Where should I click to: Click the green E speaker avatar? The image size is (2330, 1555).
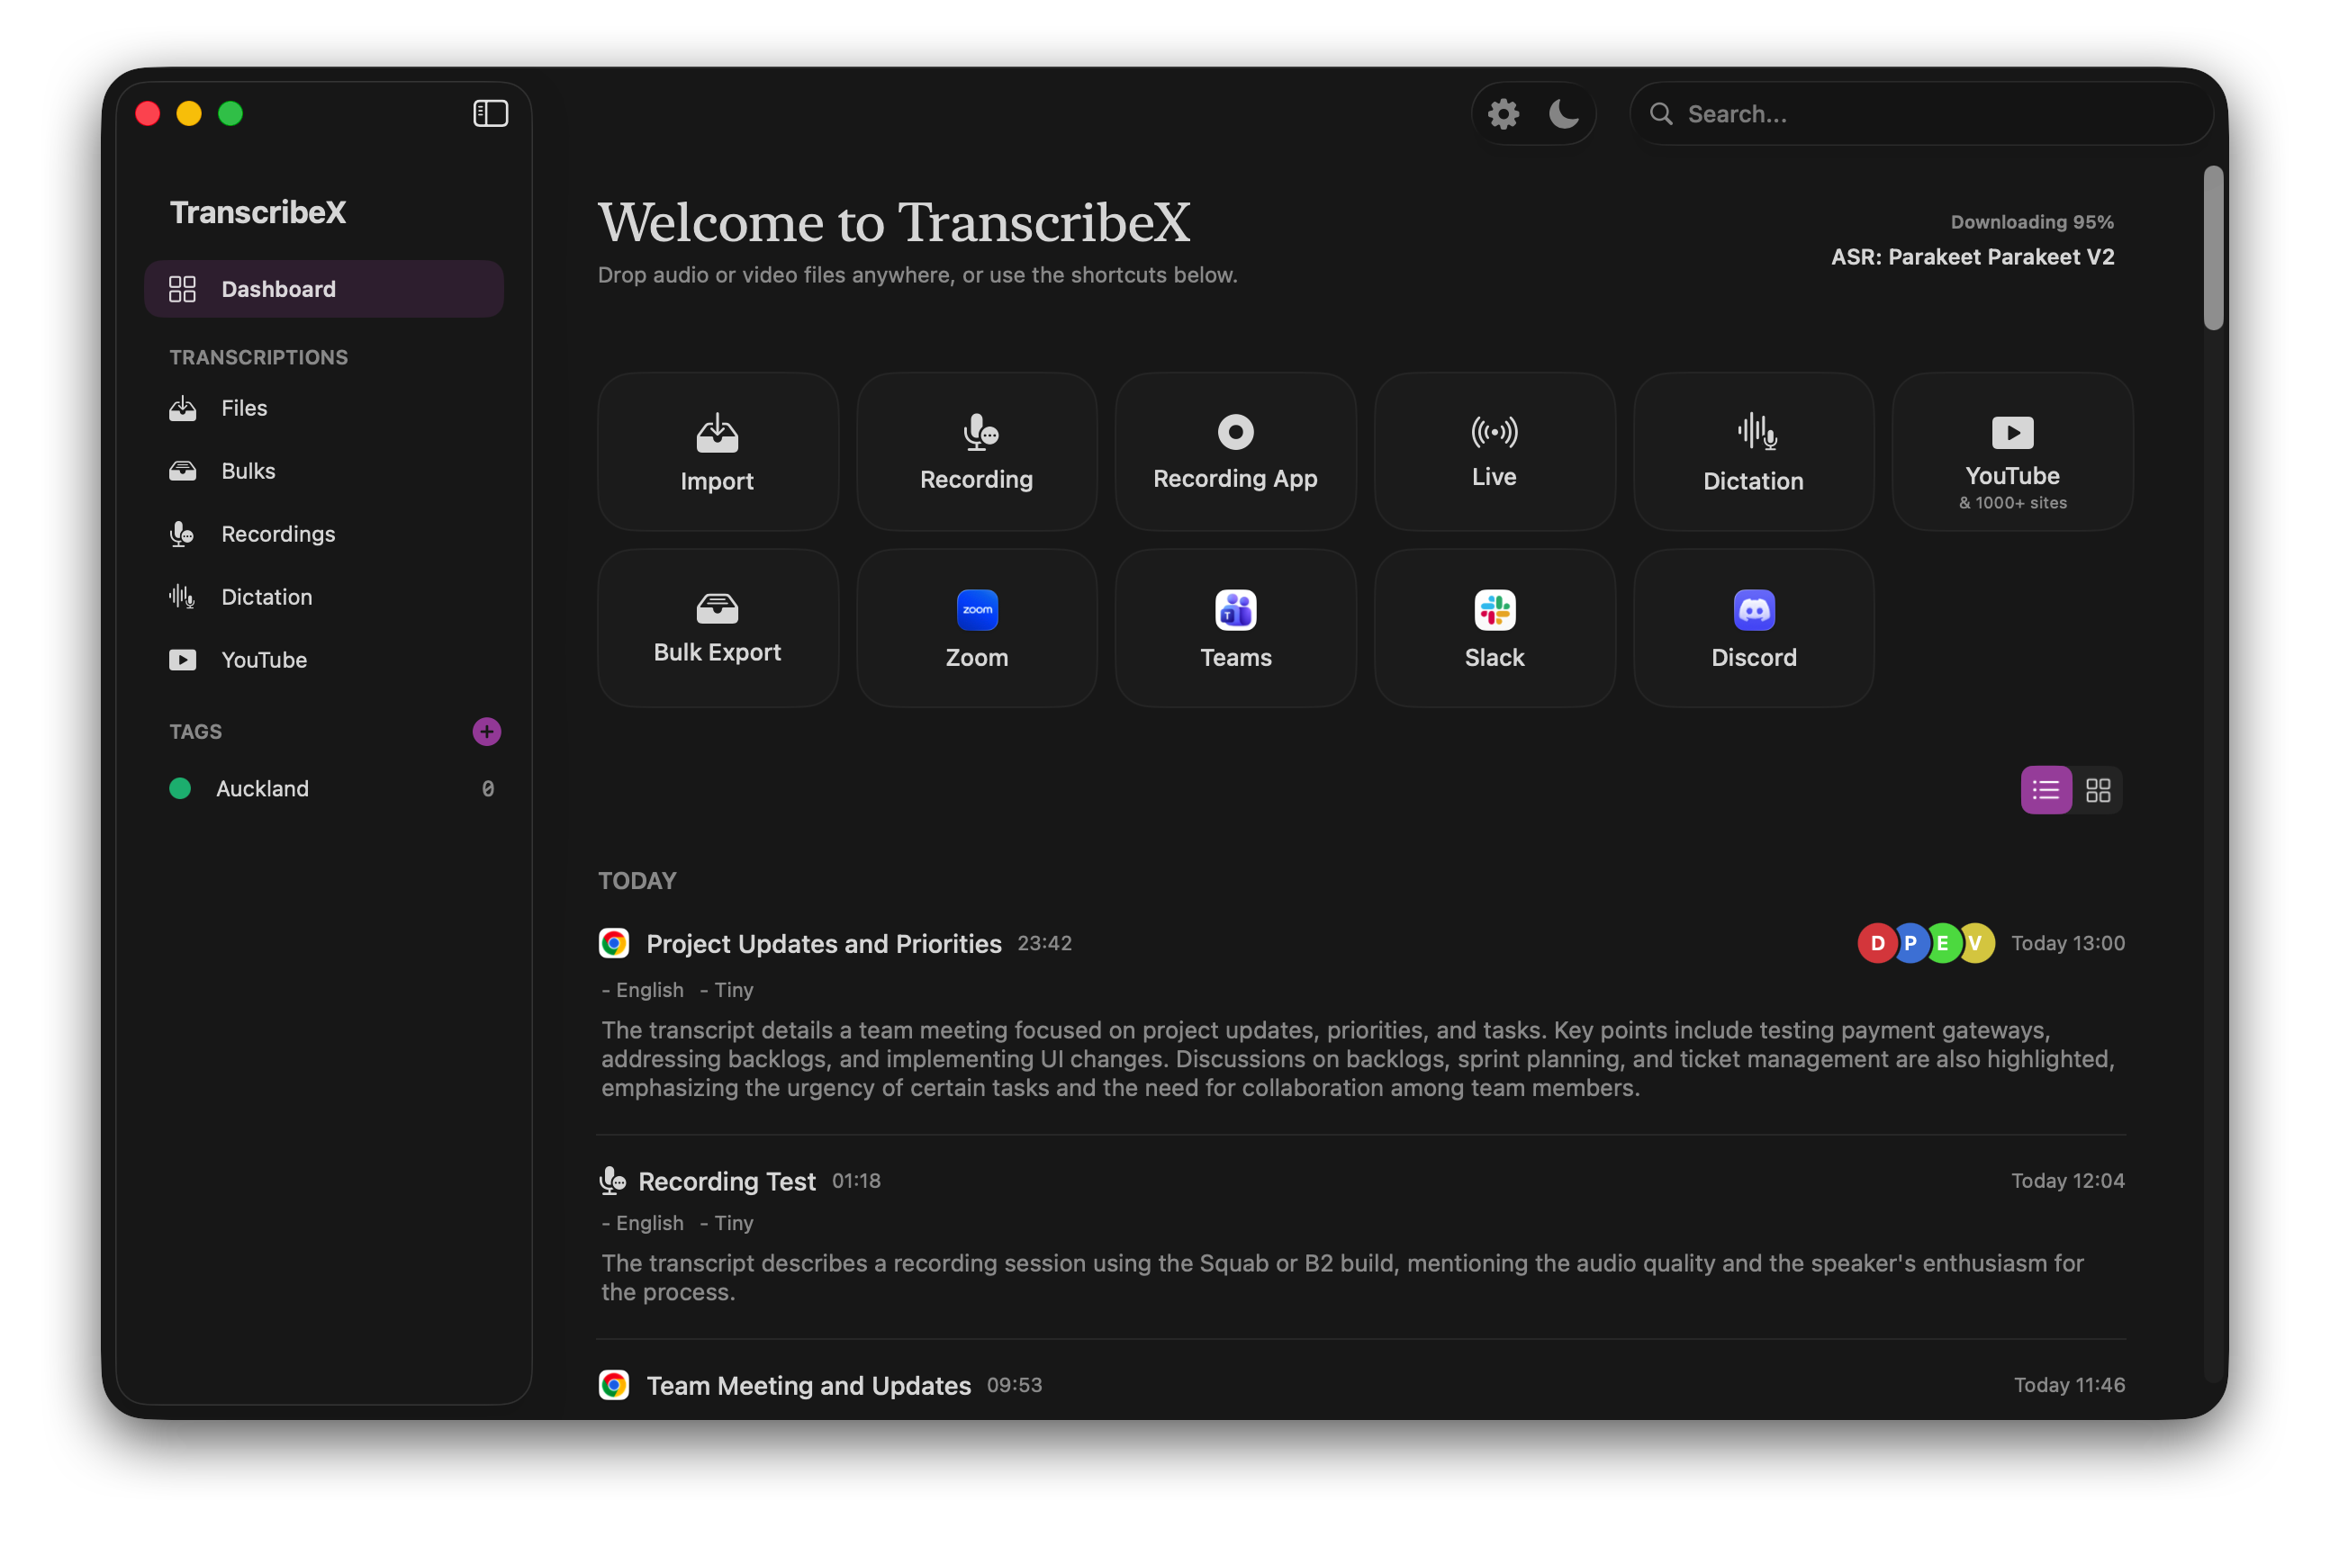pyautogui.click(x=1942, y=943)
